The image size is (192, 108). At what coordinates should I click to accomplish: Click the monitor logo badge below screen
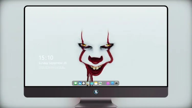tap(96, 92)
